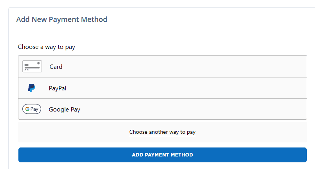Select the Card payment option label

(x=56, y=67)
